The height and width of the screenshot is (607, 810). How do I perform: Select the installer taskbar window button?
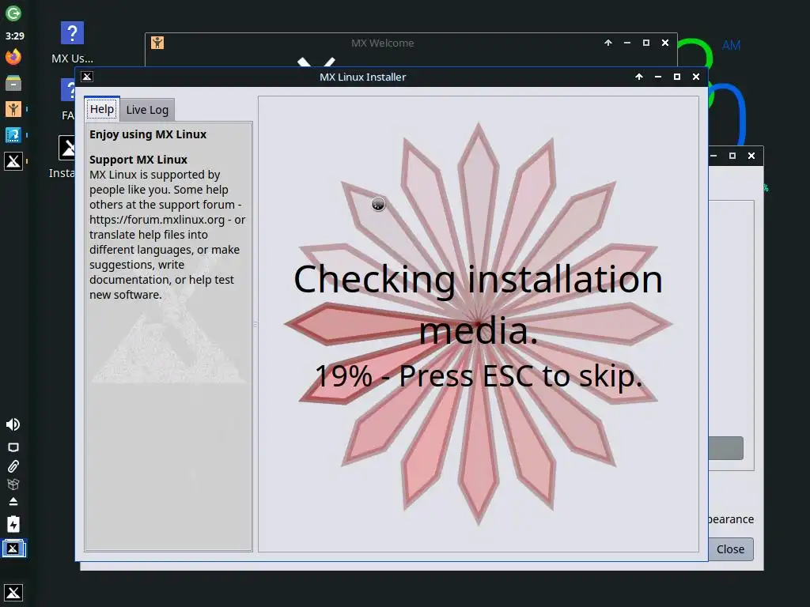13,549
